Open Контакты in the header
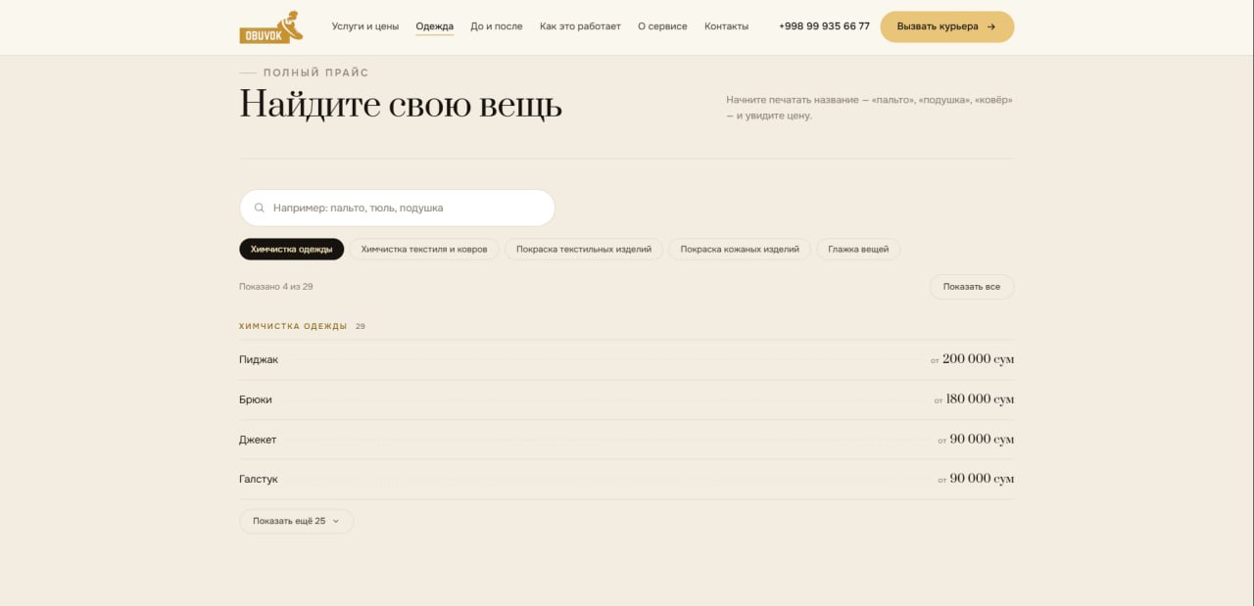The width and height of the screenshot is (1254, 606). [x=726, y=26]
